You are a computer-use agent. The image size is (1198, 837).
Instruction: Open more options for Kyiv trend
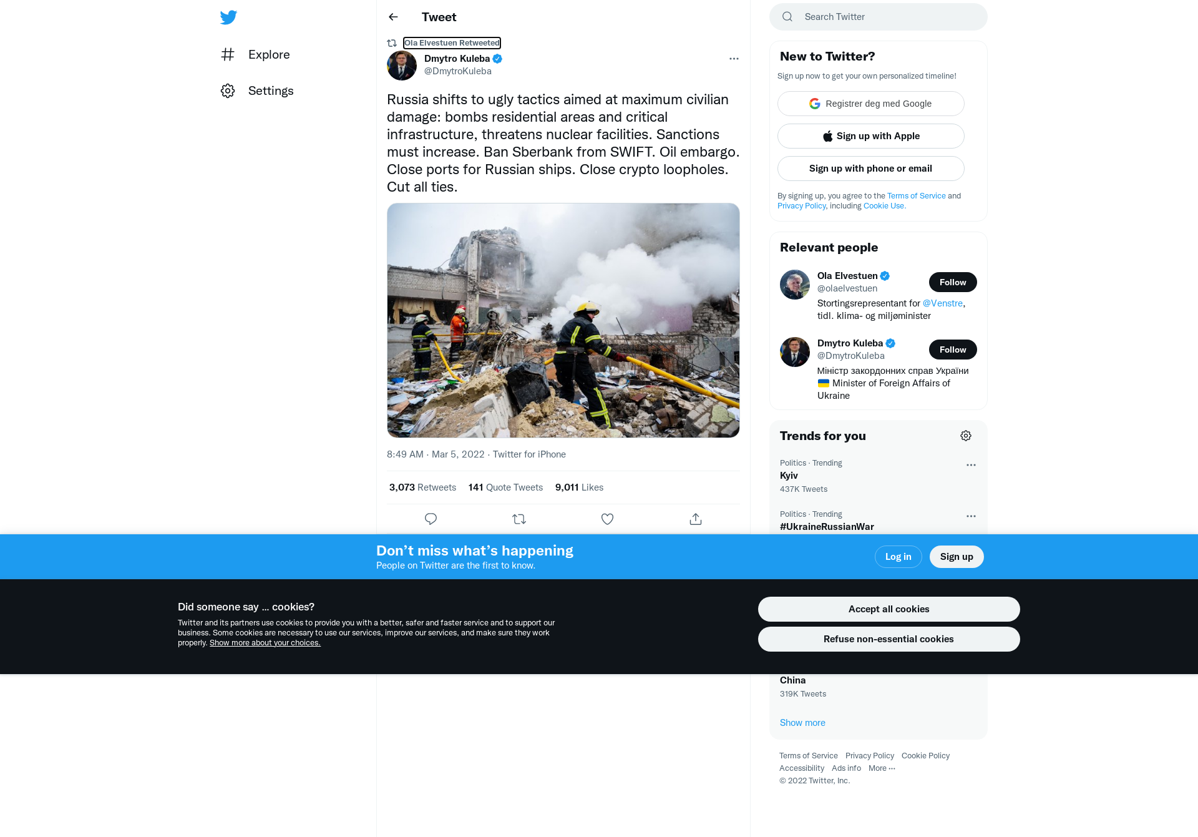[x=971, y=465]
